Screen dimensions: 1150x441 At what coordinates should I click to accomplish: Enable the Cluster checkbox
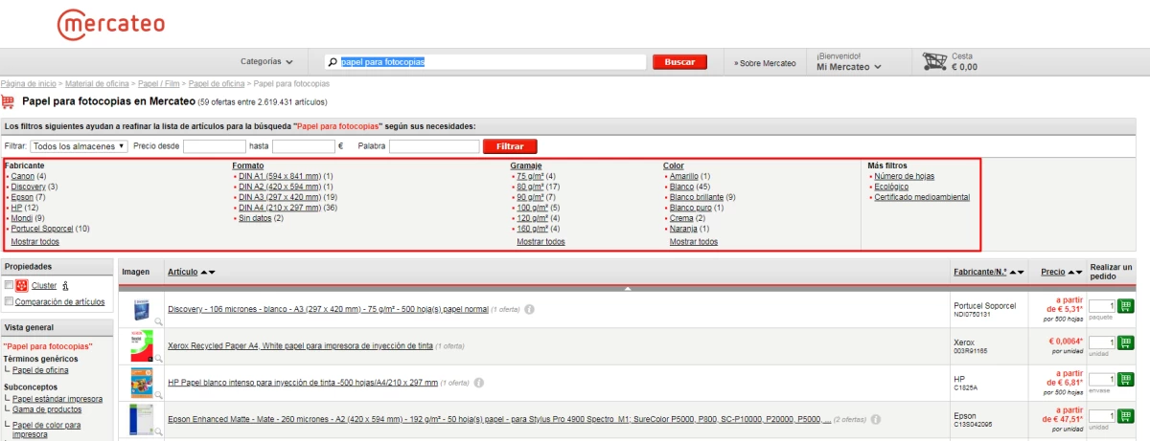coord(9,285)
